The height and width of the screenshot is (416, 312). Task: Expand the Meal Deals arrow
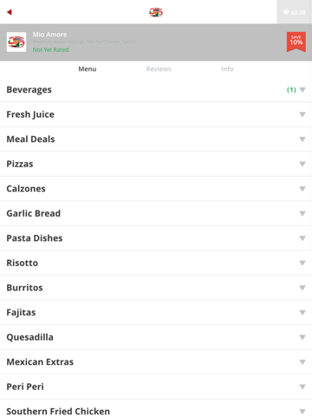click(302, 140)
